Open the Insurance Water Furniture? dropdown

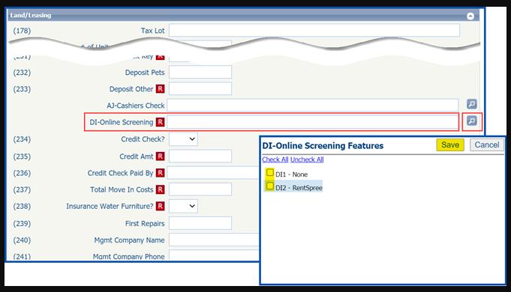click(x=183, y=206)
